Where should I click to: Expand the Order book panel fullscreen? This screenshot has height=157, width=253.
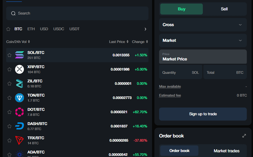point(244,136)
